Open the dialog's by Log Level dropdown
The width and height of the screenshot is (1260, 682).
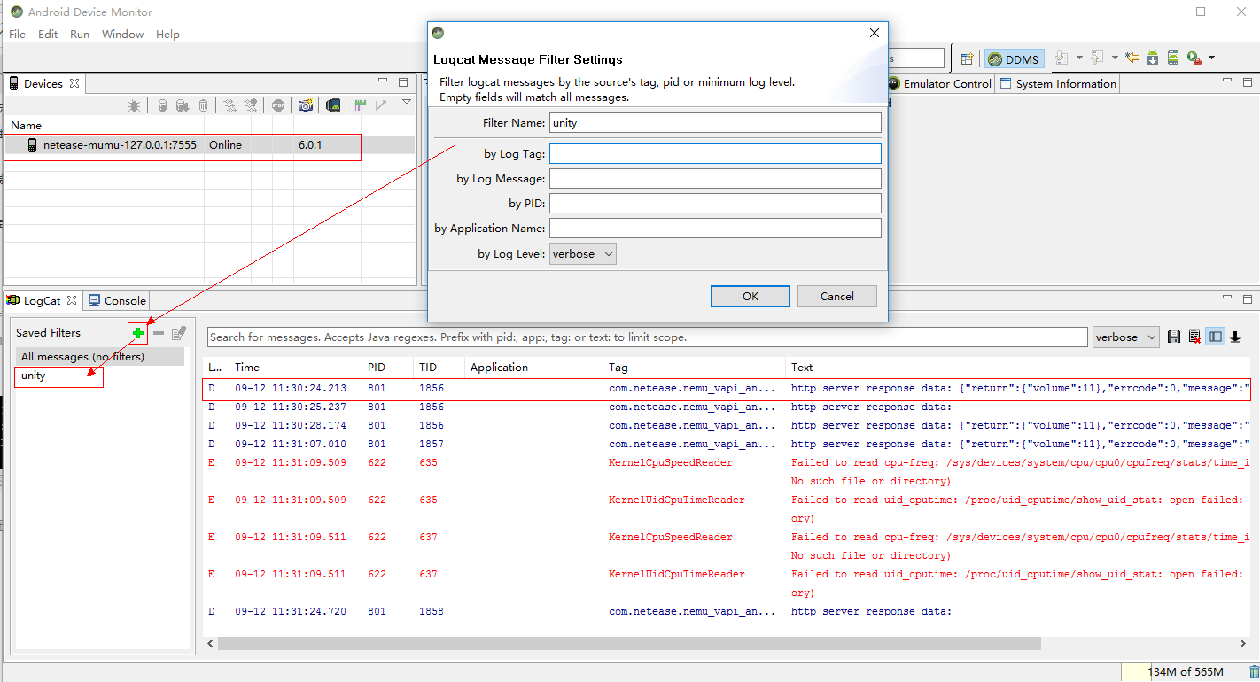click(x=583, y=254)
